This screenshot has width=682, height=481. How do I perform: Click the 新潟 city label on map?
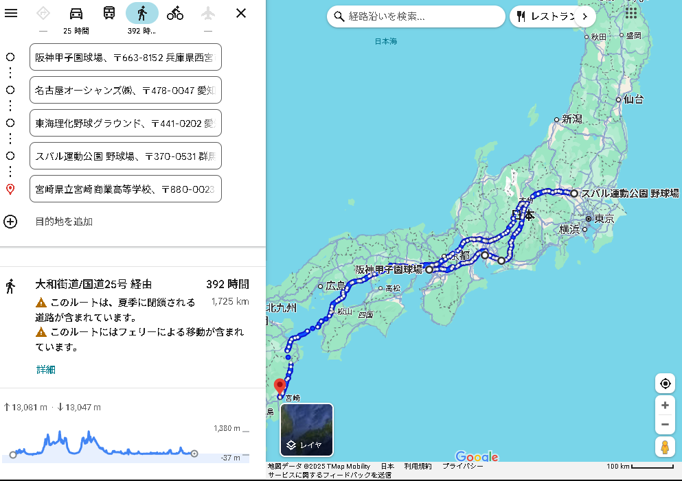(x=571, y=119)
